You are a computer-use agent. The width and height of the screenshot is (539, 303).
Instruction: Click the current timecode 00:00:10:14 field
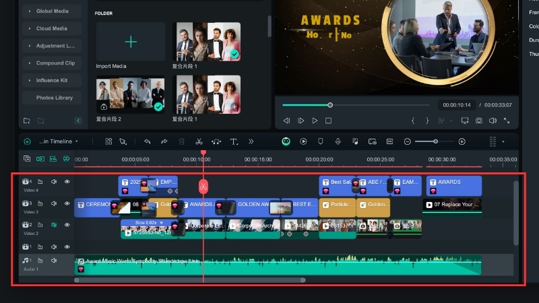[457, 105]
